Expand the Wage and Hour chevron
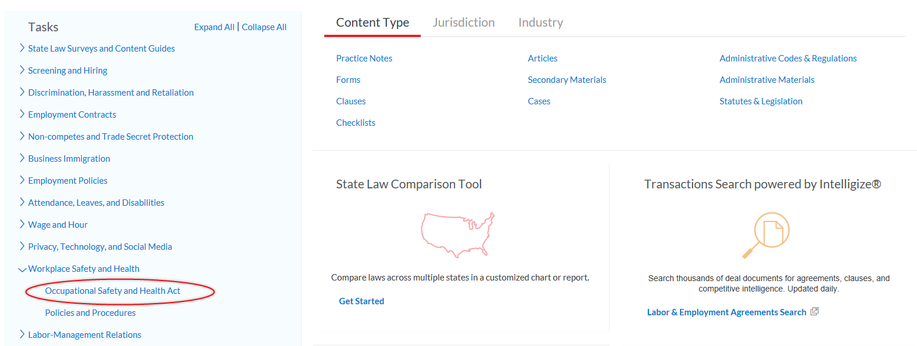Image resolution: width=917 pixels, height=346 pixels. [22, 224]
